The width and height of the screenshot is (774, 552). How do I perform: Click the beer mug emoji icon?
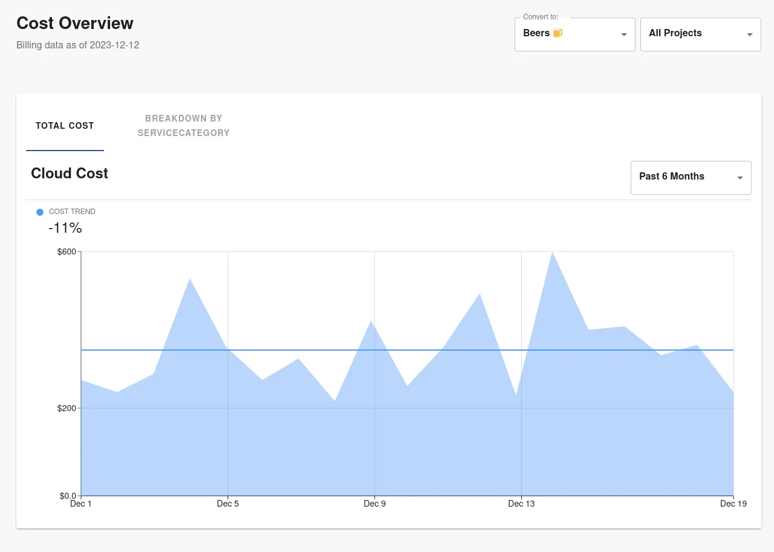(x=558, y=33)
